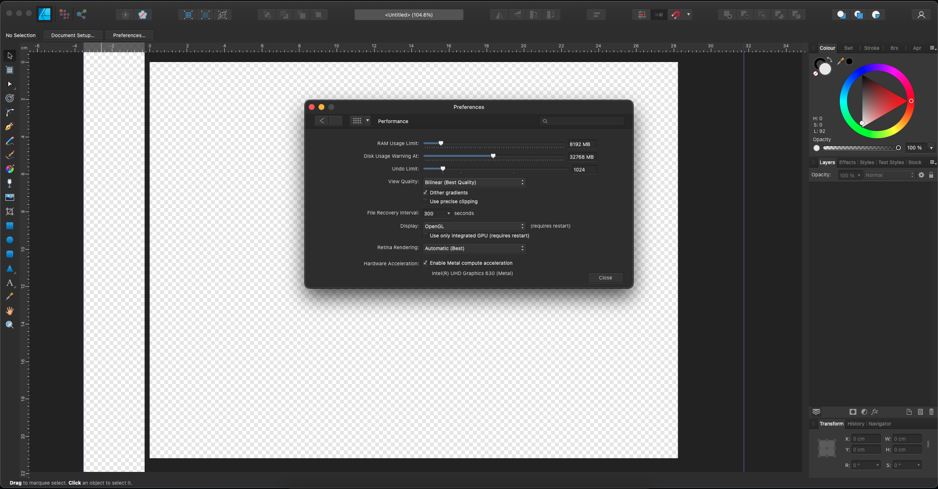938x489 pixels.
Task: Open Retina Rendering dropdown
Action: pyautogui.click(x=474, y=248)
